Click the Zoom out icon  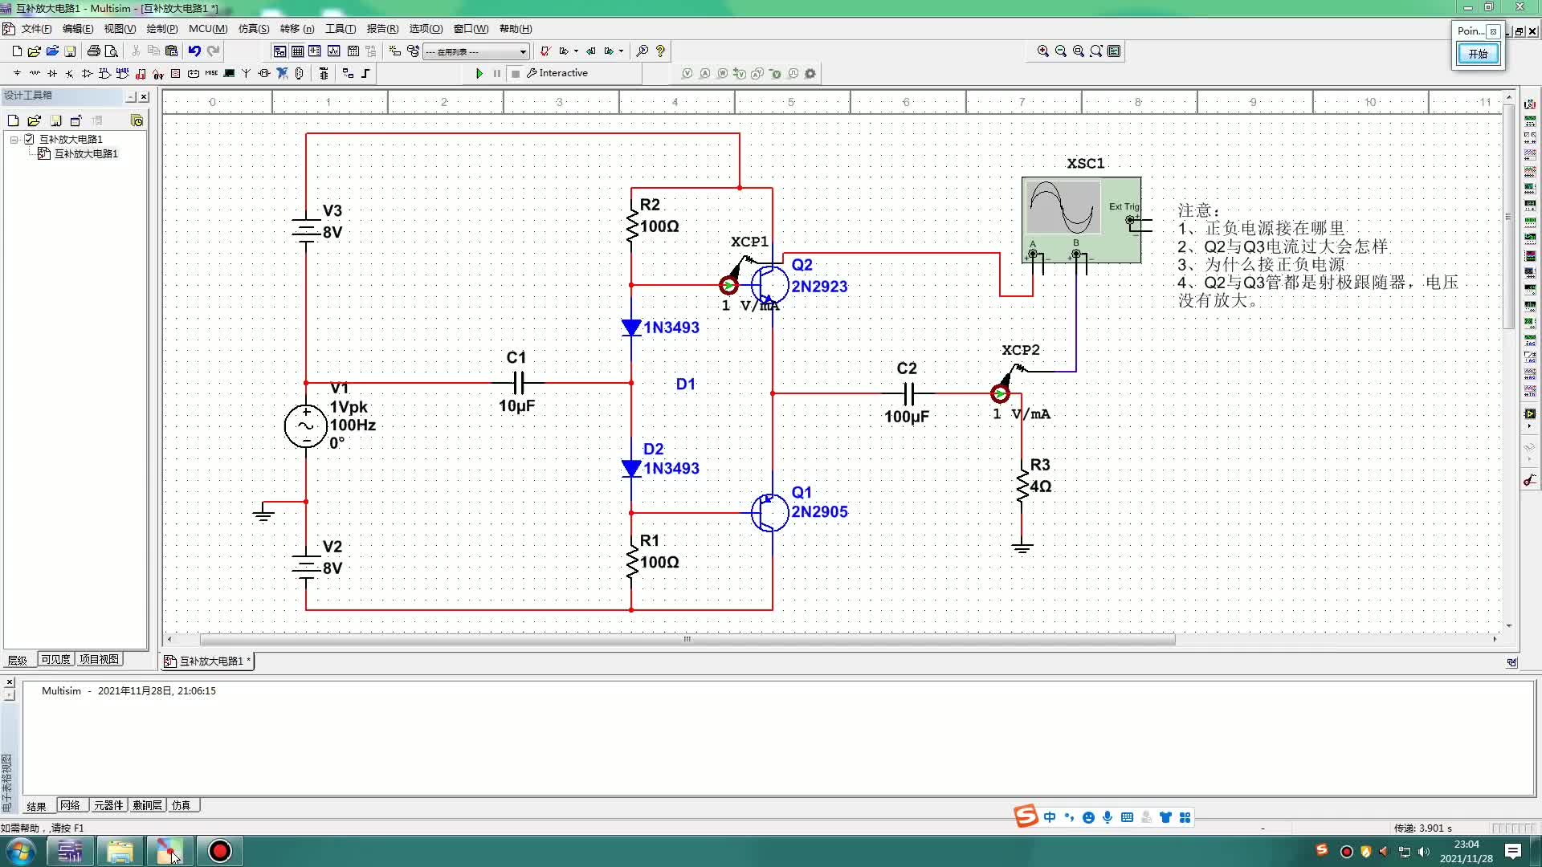click(x=1061, y=51)
